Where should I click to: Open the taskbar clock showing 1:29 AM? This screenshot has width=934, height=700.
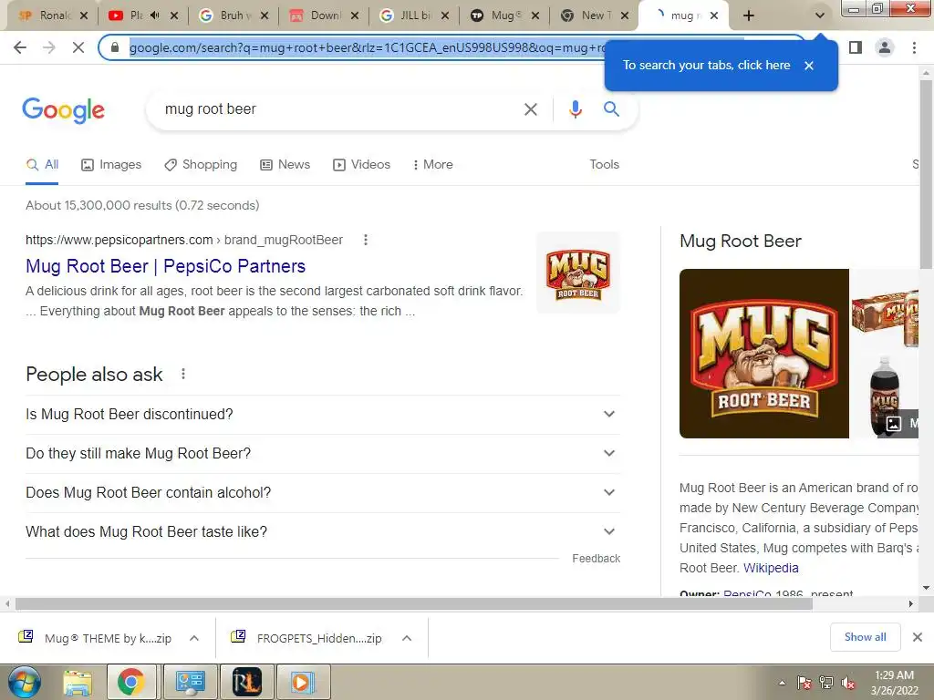895,683
